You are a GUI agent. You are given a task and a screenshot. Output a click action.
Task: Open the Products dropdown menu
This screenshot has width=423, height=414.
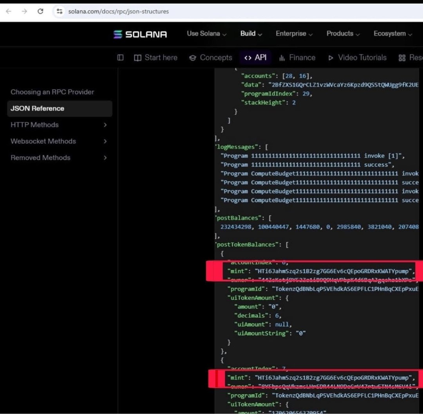click(343, 33)
